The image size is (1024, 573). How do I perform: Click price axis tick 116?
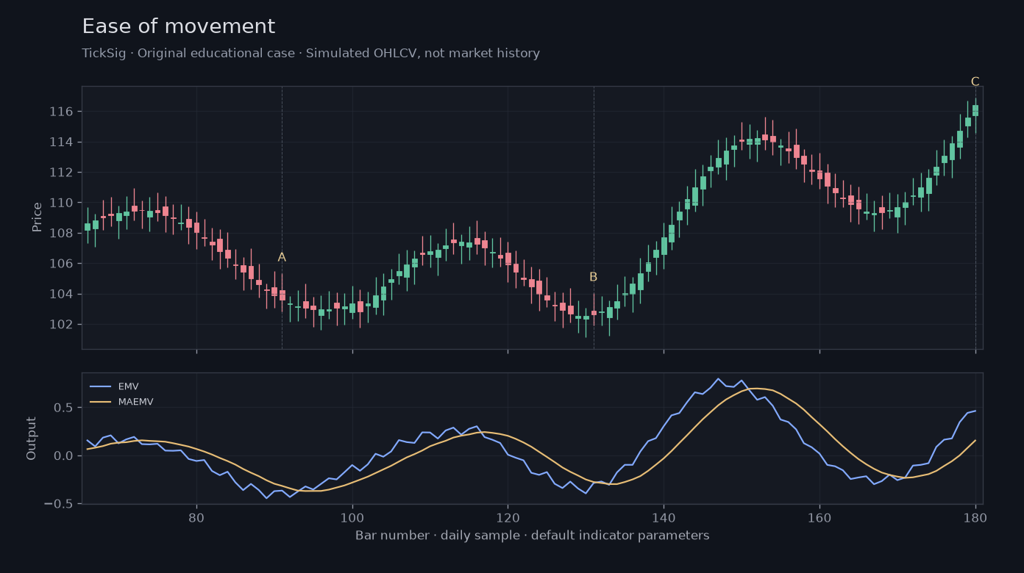point(61,112)
